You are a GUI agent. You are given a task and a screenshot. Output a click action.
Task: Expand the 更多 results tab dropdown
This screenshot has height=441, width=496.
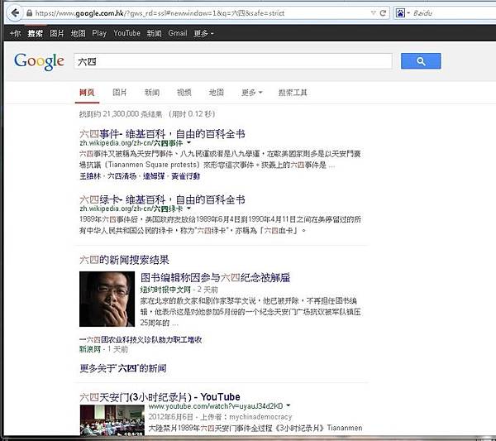(x=252, y=93)
